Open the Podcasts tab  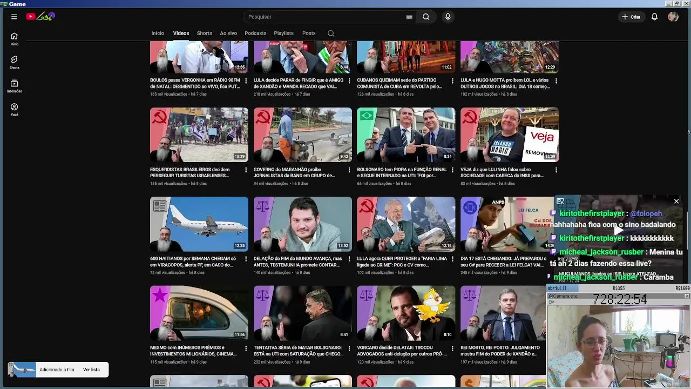[x=255, y=33]
